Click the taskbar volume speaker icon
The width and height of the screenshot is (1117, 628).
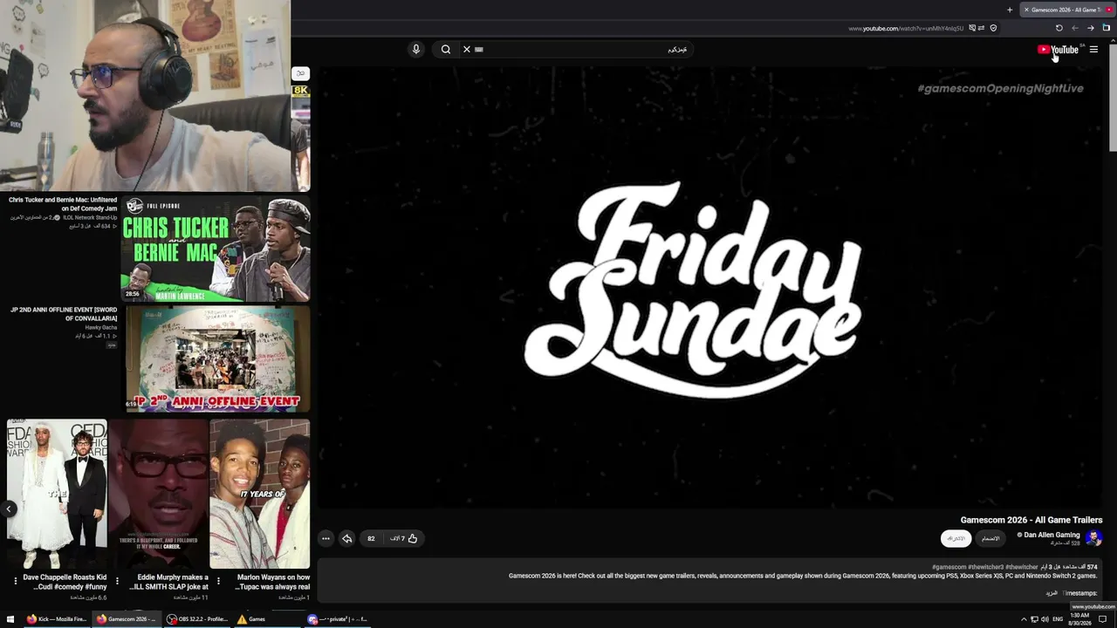tap(1045, 619)
